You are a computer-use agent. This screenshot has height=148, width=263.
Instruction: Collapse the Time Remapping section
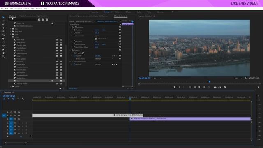(70, 62)
